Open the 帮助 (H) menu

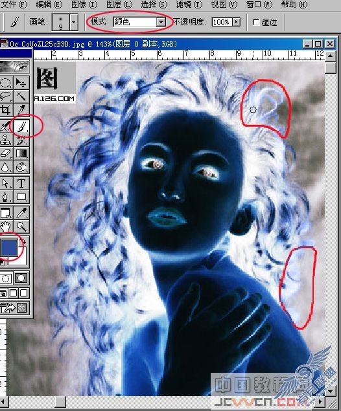point(294,4)
